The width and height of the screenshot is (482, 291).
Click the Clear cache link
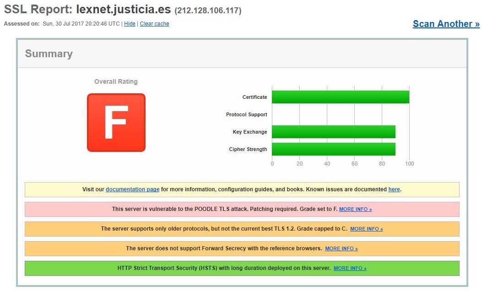point(154,24)
